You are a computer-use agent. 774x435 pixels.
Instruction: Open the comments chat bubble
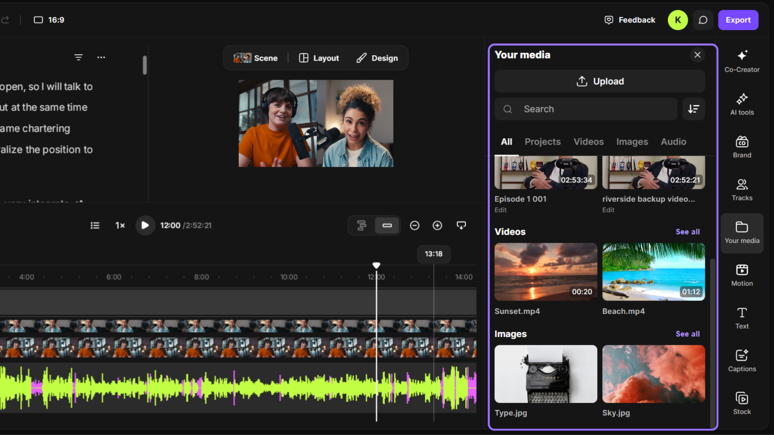click(x=703, y=20)
